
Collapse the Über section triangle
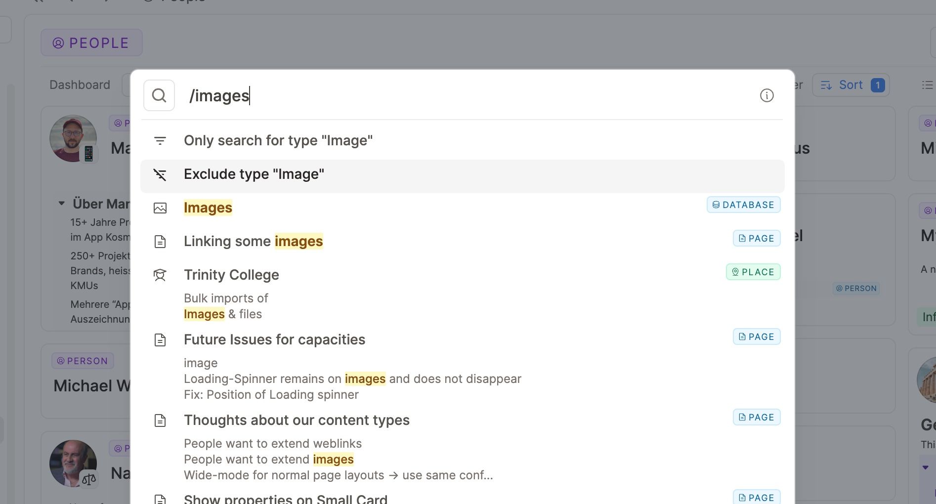62,203
